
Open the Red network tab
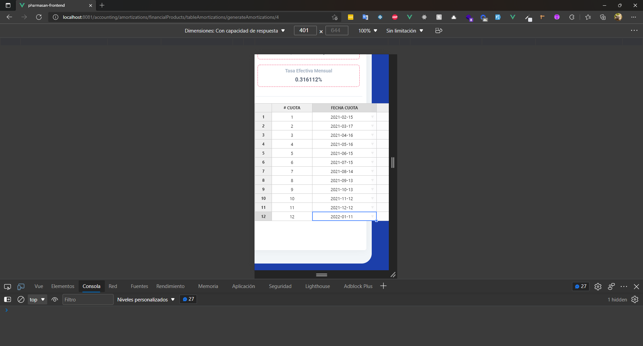113,286
